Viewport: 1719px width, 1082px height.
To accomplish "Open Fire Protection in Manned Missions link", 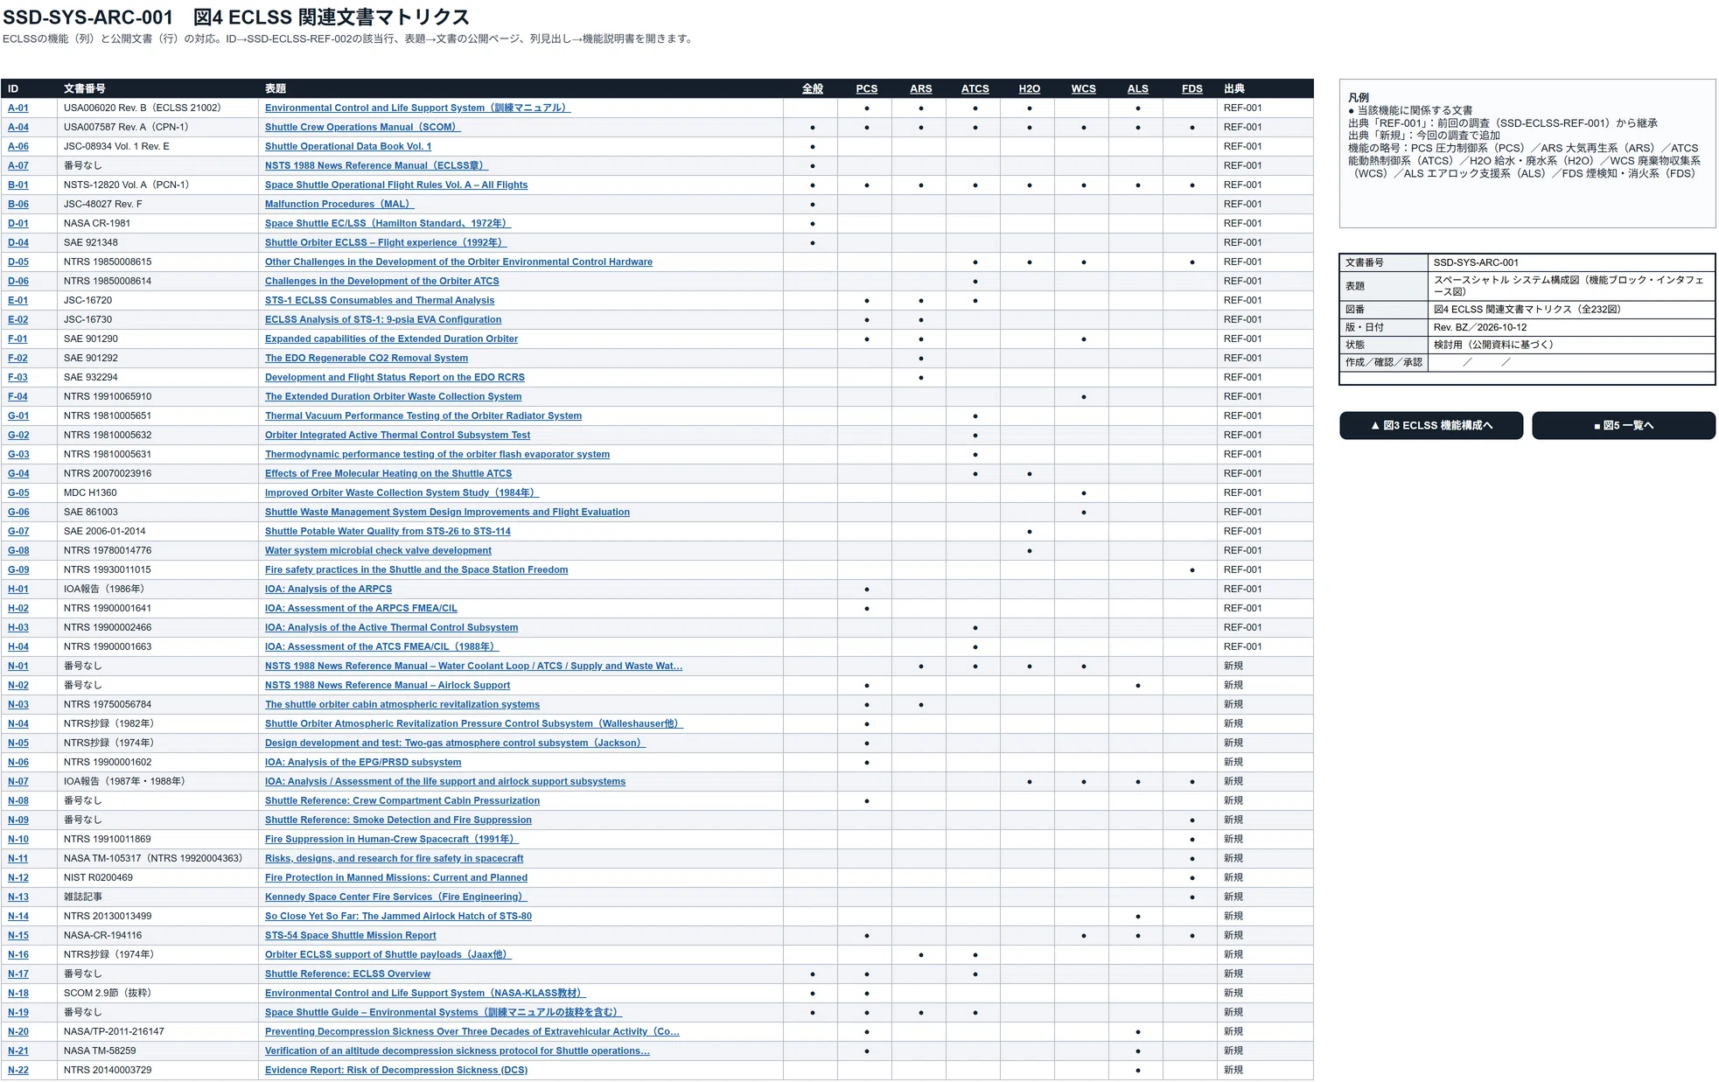I will (x=395, y=877).
